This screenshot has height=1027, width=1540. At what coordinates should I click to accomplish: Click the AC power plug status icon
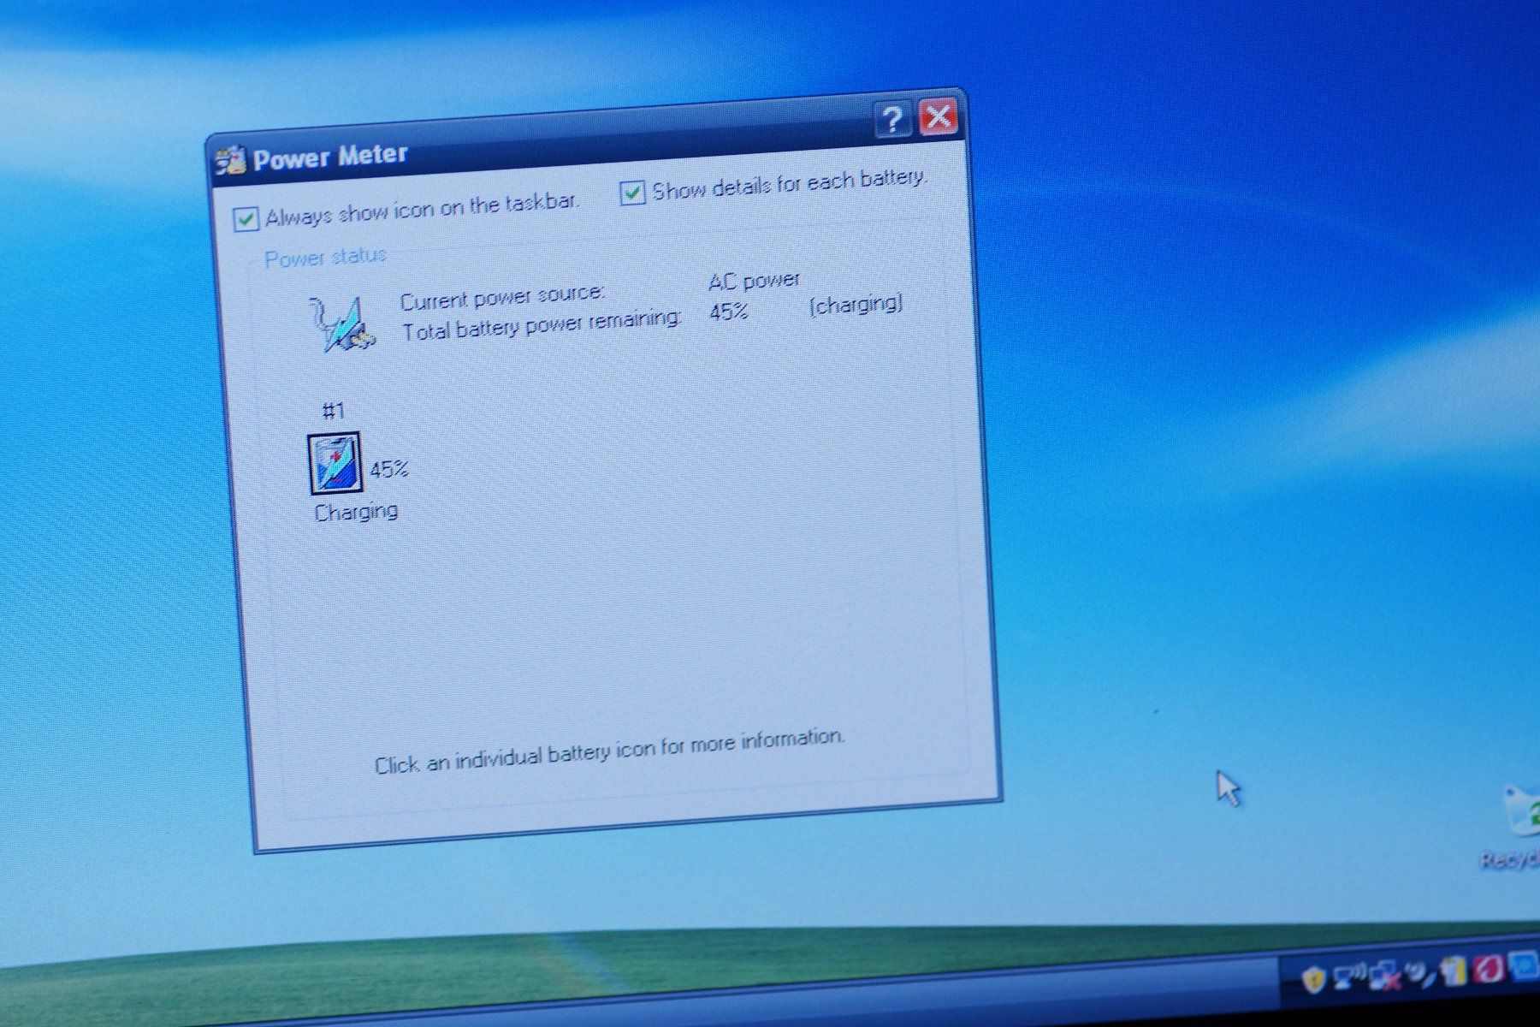[342, 324]
